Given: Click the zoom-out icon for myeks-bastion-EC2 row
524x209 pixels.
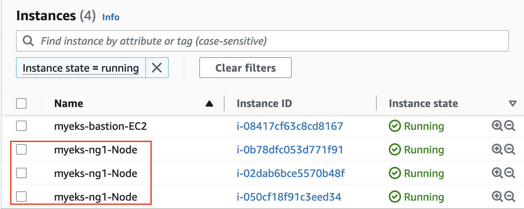Looking at the screenshot, I should click(510, 126).
